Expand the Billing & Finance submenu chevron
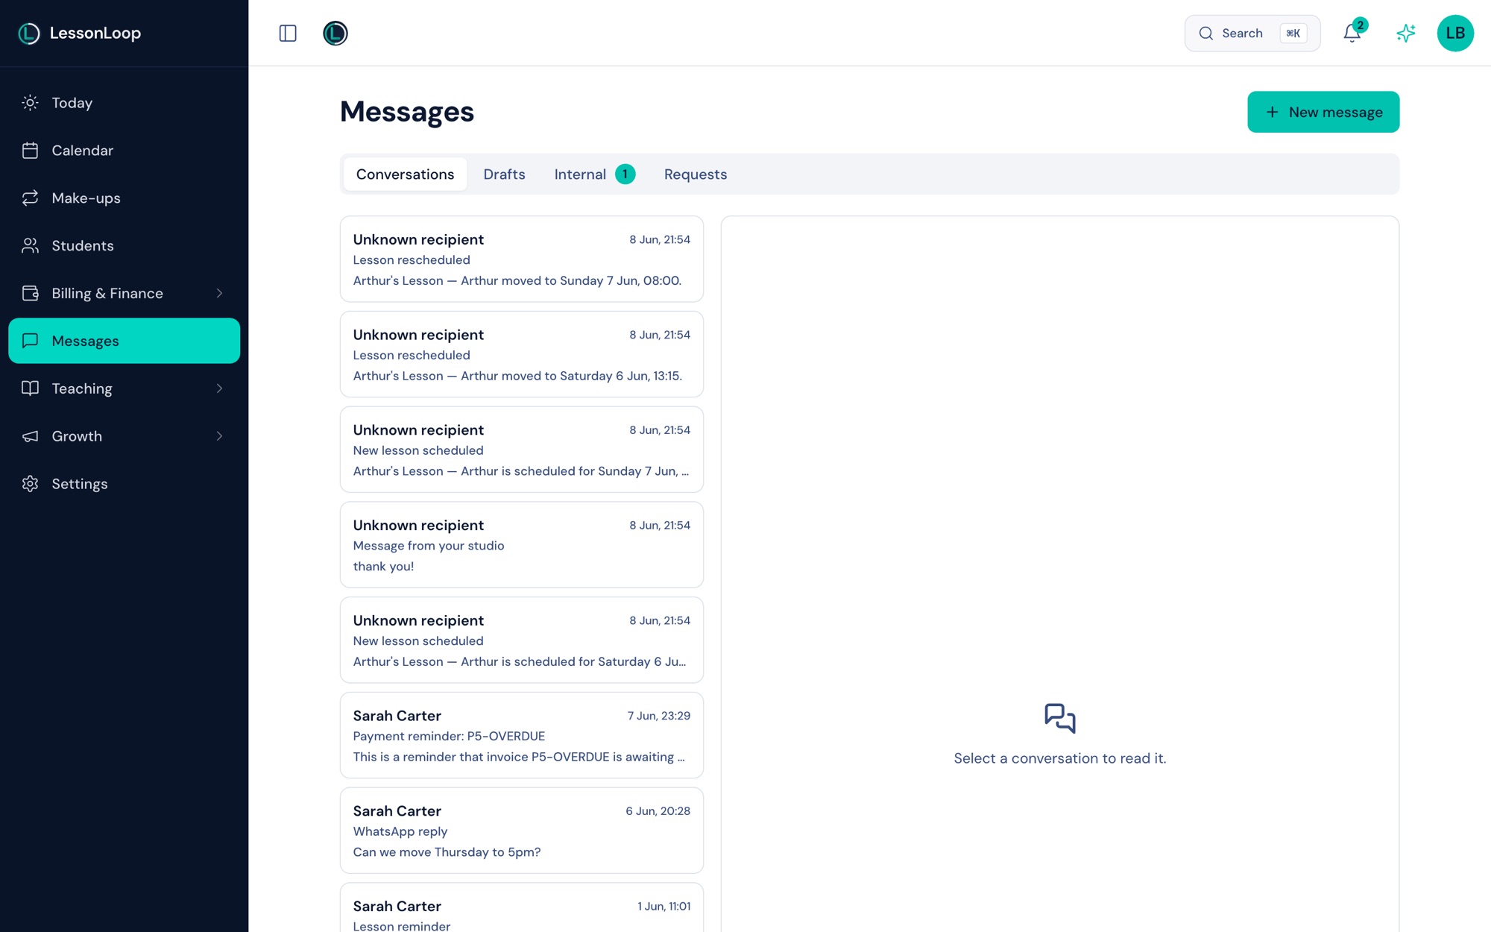This screenshot has width=1491, height=932. [219, 294]
